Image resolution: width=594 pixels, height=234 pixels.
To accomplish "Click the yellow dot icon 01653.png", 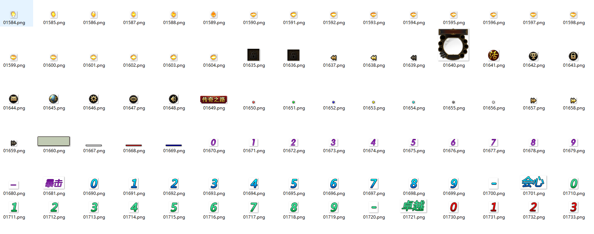I will click(x=374, y=102).
